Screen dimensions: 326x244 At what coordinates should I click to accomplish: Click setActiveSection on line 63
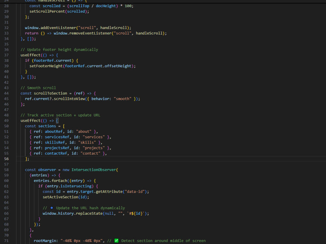61,197
